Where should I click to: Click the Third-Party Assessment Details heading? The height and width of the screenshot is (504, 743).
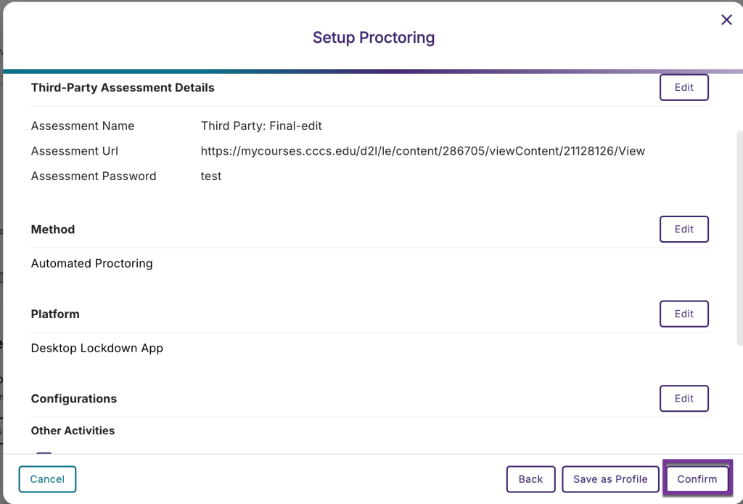tap(122, 87)
